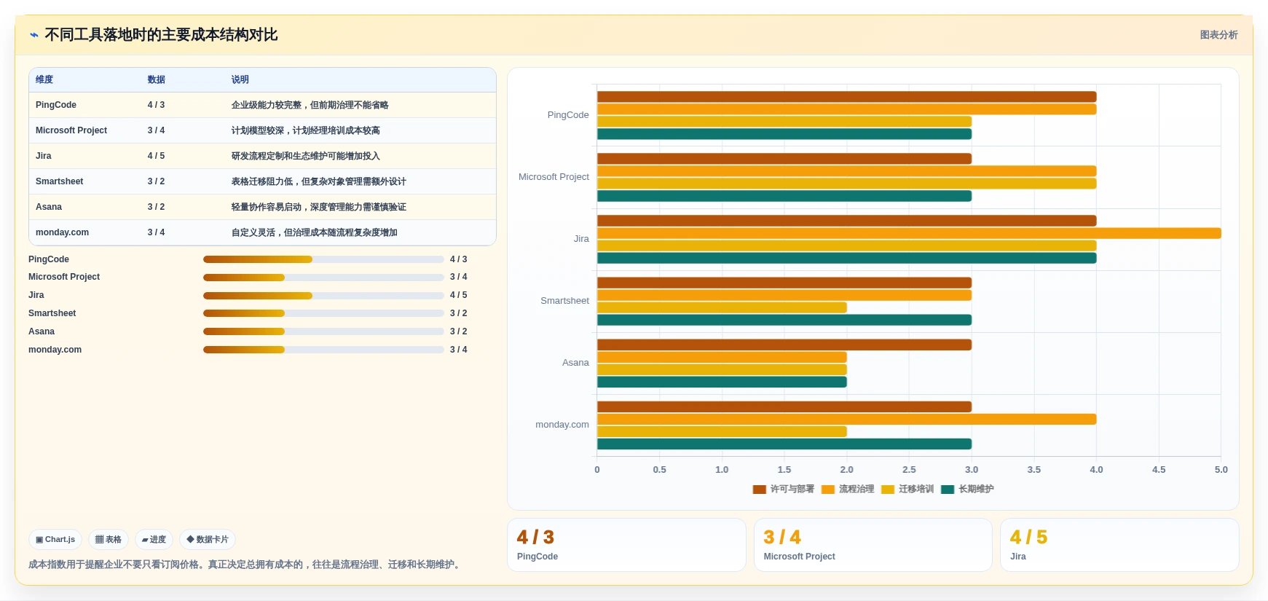Image resolution: width=1268 pixels, height=601 pixels.
Task: Select the Asana table row name
Action: [x=49, y=207]
